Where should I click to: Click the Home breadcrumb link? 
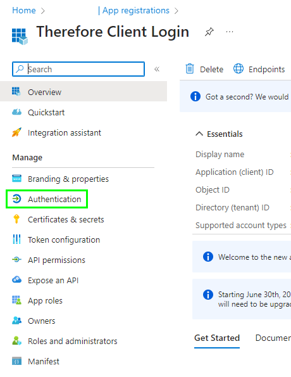[24, 10]
